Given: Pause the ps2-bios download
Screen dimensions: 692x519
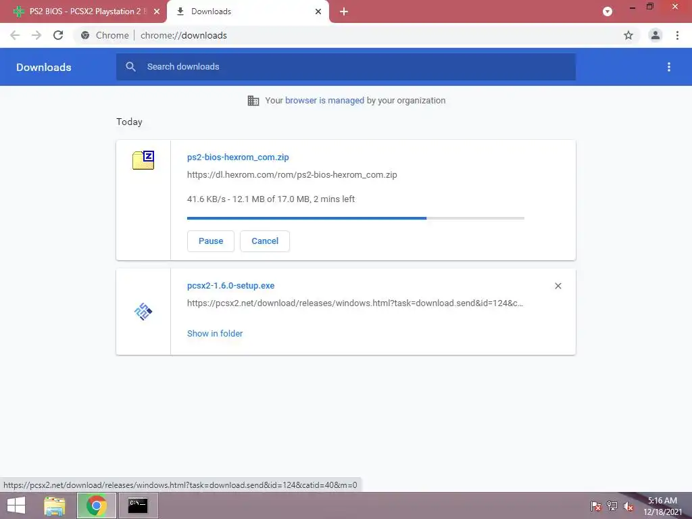Looking at the screenshot, I should pyautogui.click(x=211, y=241).
